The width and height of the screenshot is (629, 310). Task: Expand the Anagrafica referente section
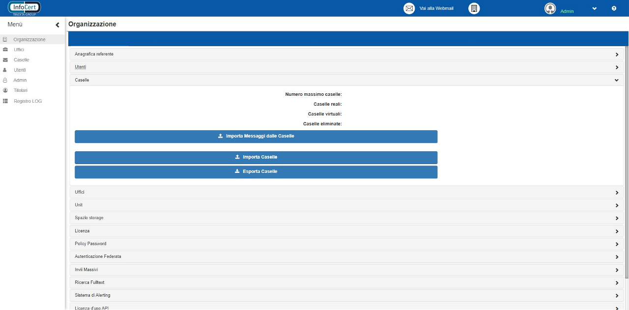click(x=617, y=55)
